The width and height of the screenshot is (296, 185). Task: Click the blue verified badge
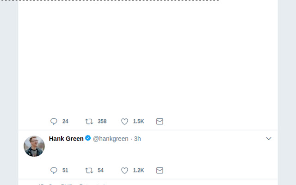pos(88,138)
